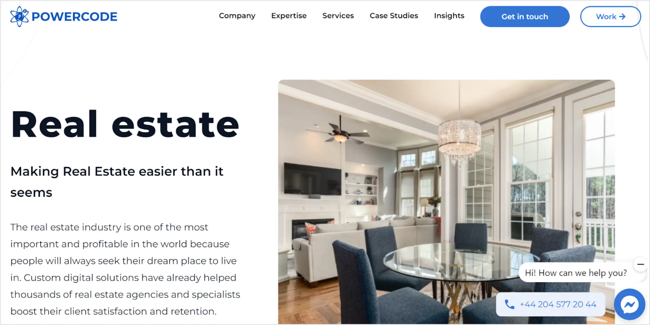Click the Get in touch button
This screenshot has width=650, height=325.
click(525, 17)
